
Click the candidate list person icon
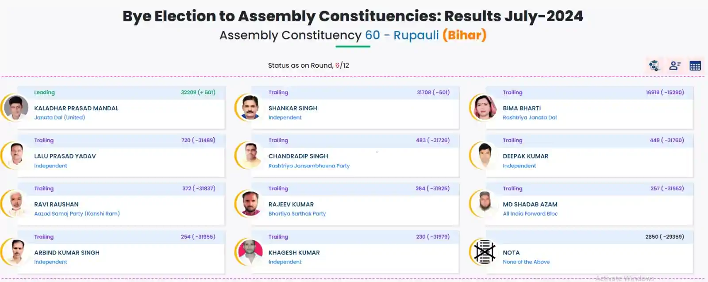675,66
